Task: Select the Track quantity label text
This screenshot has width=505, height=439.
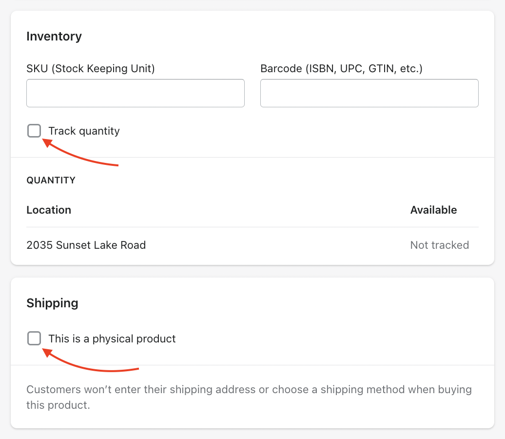Action: point(84,131)
